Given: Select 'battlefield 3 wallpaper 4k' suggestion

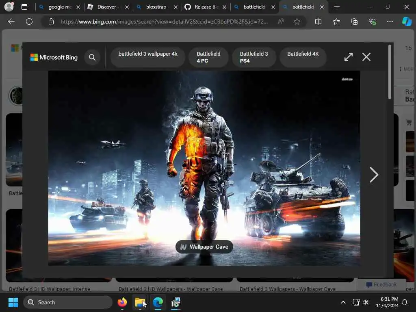Looking at the screenshot, I should tap(148, 57).
